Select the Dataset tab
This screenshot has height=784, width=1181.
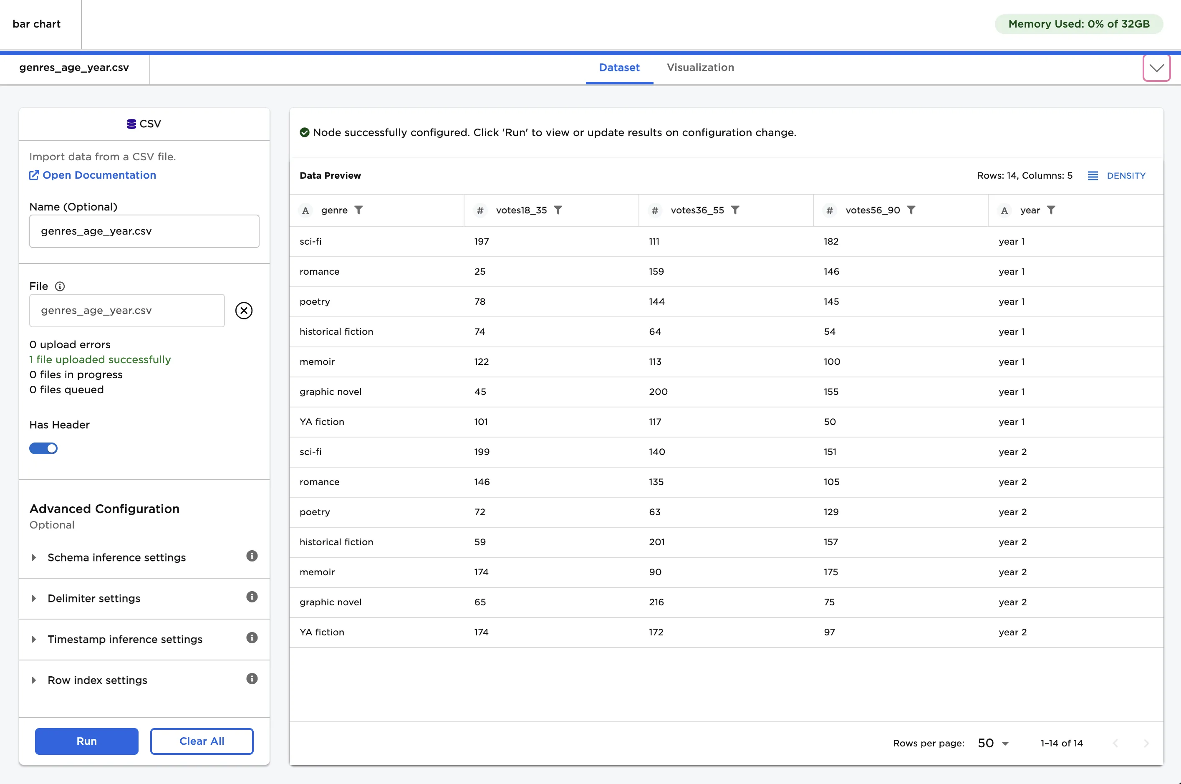click(x=619, y=68)
